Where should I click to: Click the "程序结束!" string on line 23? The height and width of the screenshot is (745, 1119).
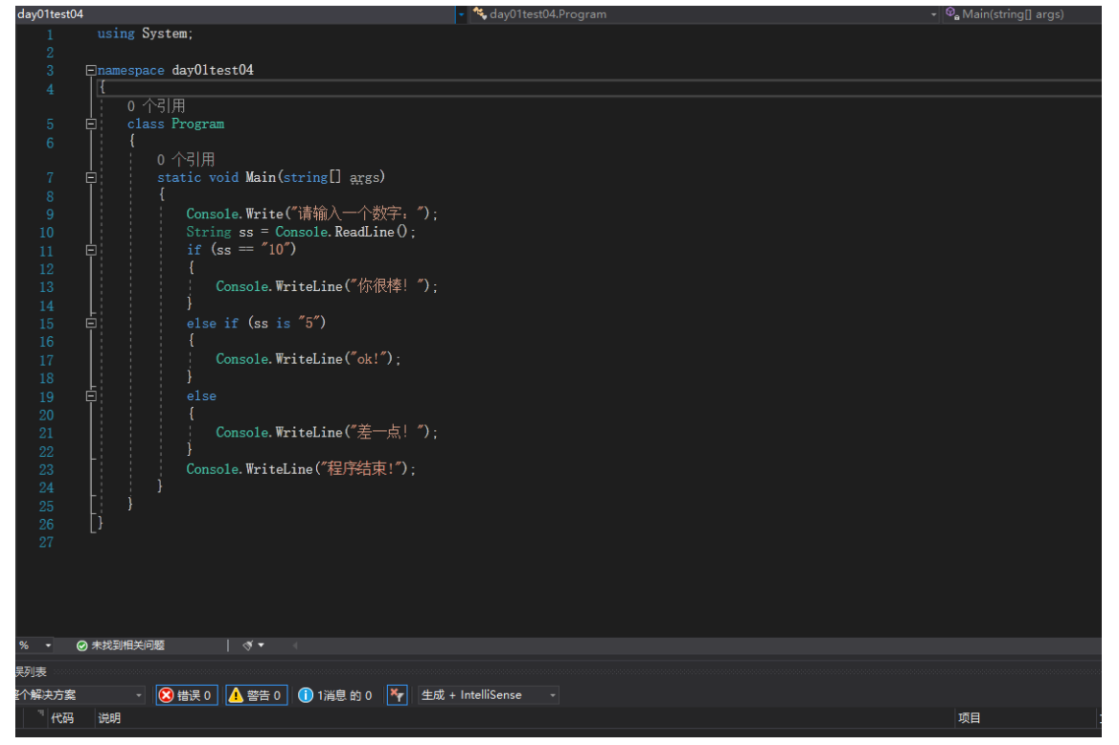click(x=363, y=469)
